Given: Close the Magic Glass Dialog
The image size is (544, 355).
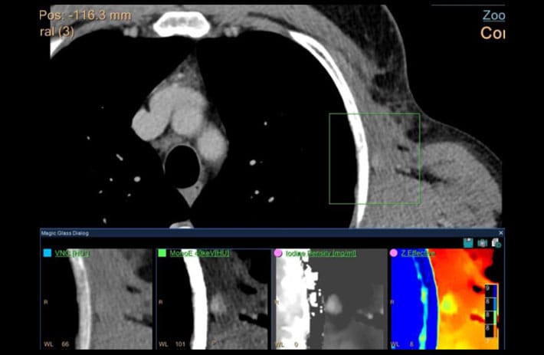Looking at the screenshot, I should [x=500, y=232].
